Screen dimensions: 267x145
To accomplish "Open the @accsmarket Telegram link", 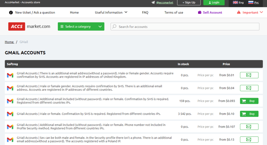I will pos(165,3).
